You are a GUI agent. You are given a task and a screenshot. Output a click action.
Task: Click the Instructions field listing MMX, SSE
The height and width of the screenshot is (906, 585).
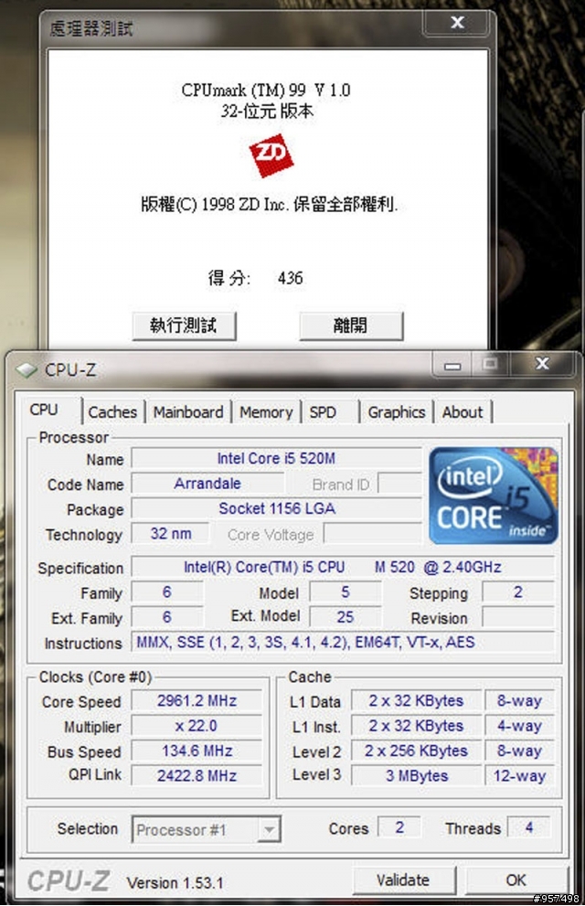point(343,642)
